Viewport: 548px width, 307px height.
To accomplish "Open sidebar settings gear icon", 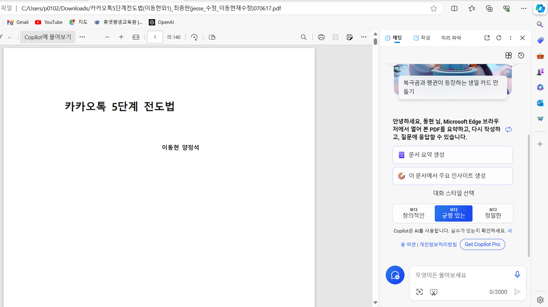I will click(540, 300).
